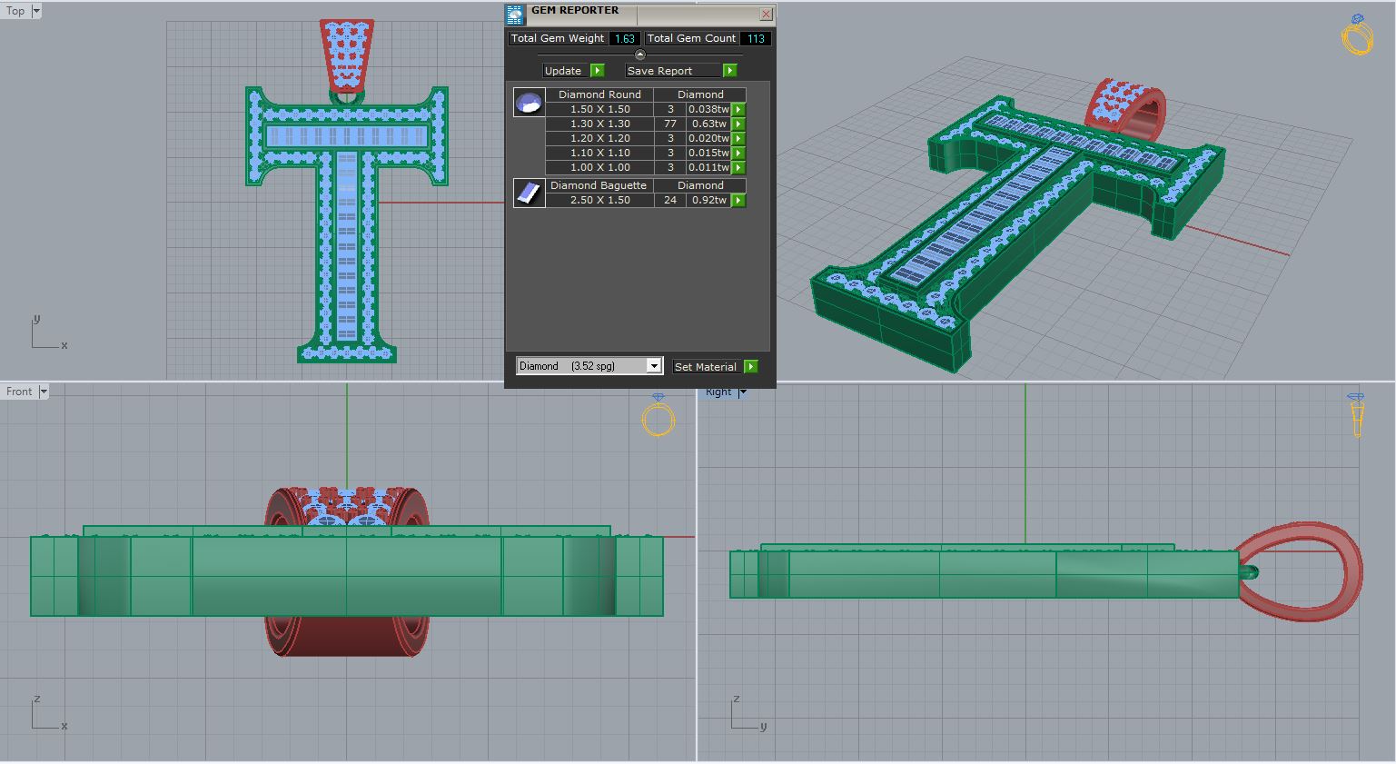Click green arrow for the 0.038tw row
Viewport: 1396px width, 764px height.
738,109
